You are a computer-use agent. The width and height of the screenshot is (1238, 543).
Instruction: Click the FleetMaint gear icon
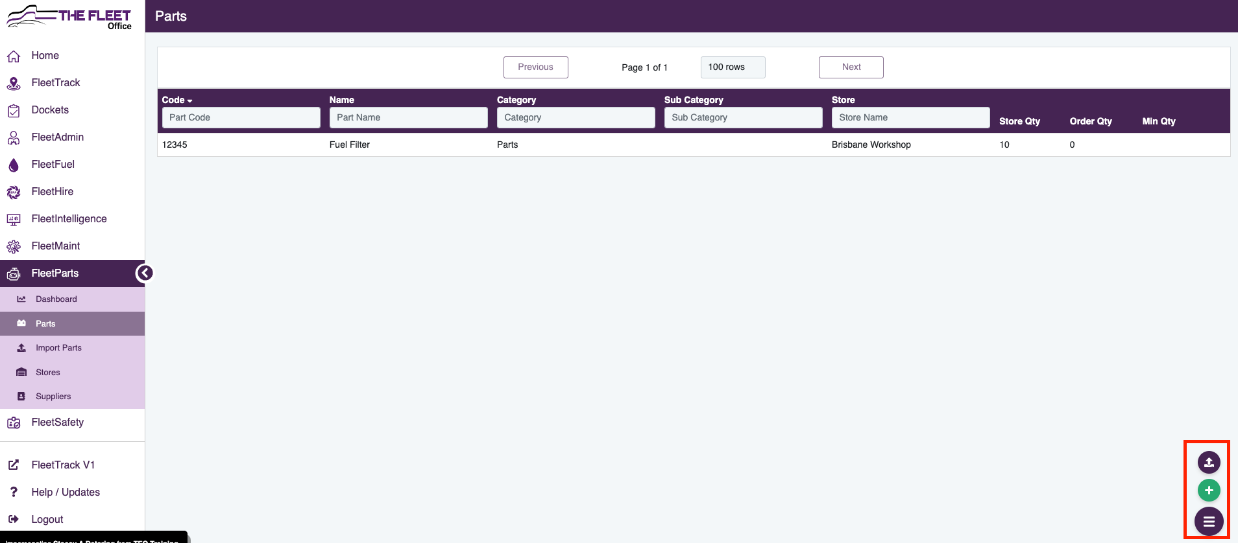[14, 246]
